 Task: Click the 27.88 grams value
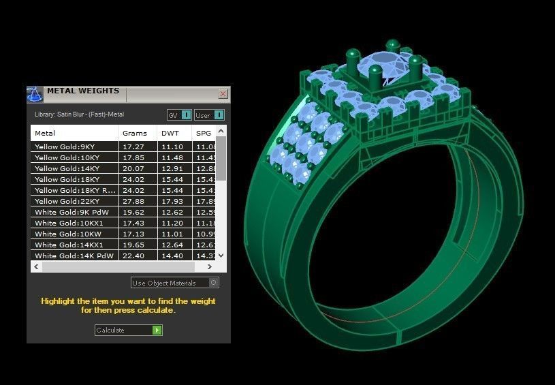click(x=133, y=201)
